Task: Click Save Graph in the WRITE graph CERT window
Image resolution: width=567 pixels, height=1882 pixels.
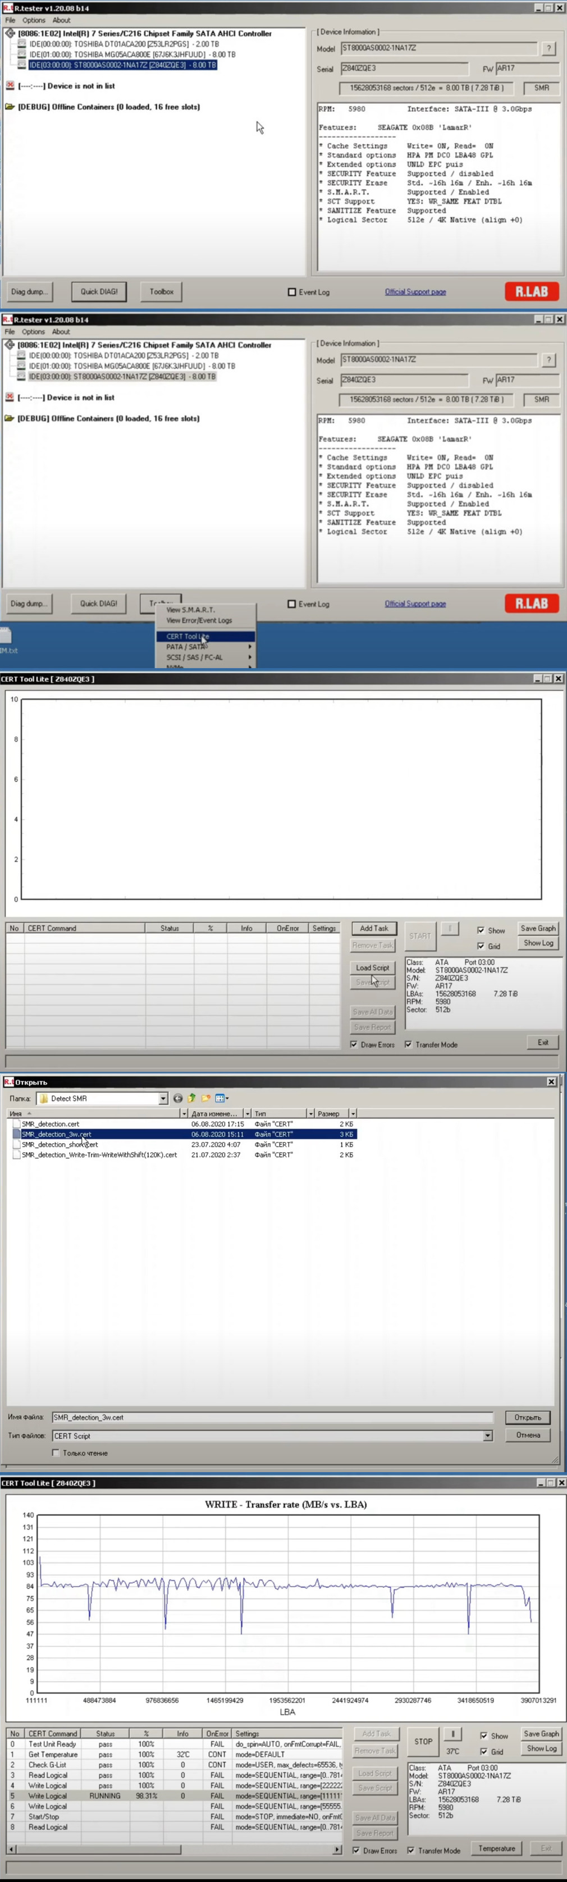Action: point(541,1734)
